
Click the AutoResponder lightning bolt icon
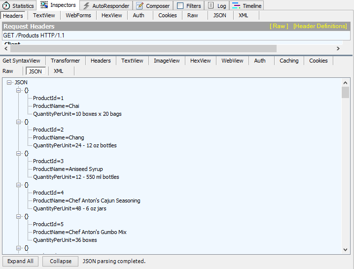click(x=86, y=6)
